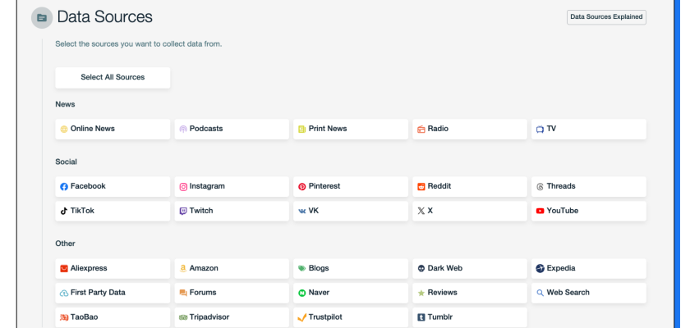690x328 pixels.
Task: Click the Dark Web skull icon
Action: (421, 268)
